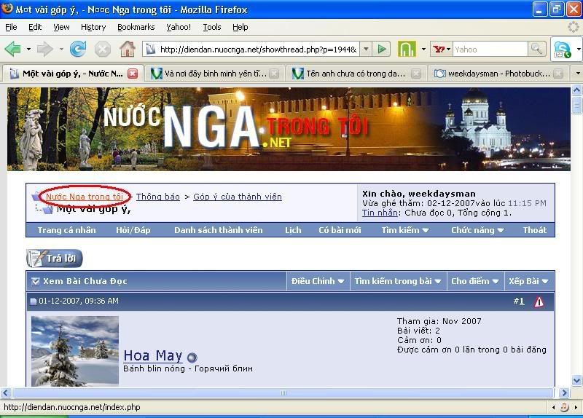Reload the page with the refresh icon

coord(78,49)
